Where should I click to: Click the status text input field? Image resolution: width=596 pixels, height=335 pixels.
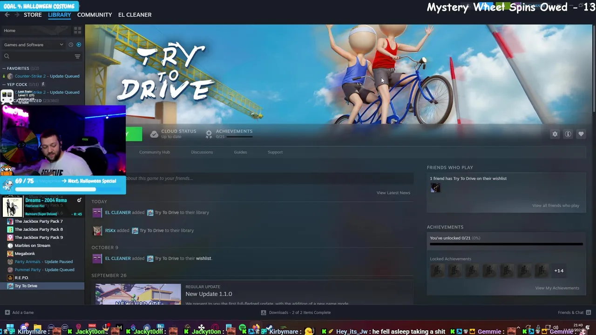270,178
